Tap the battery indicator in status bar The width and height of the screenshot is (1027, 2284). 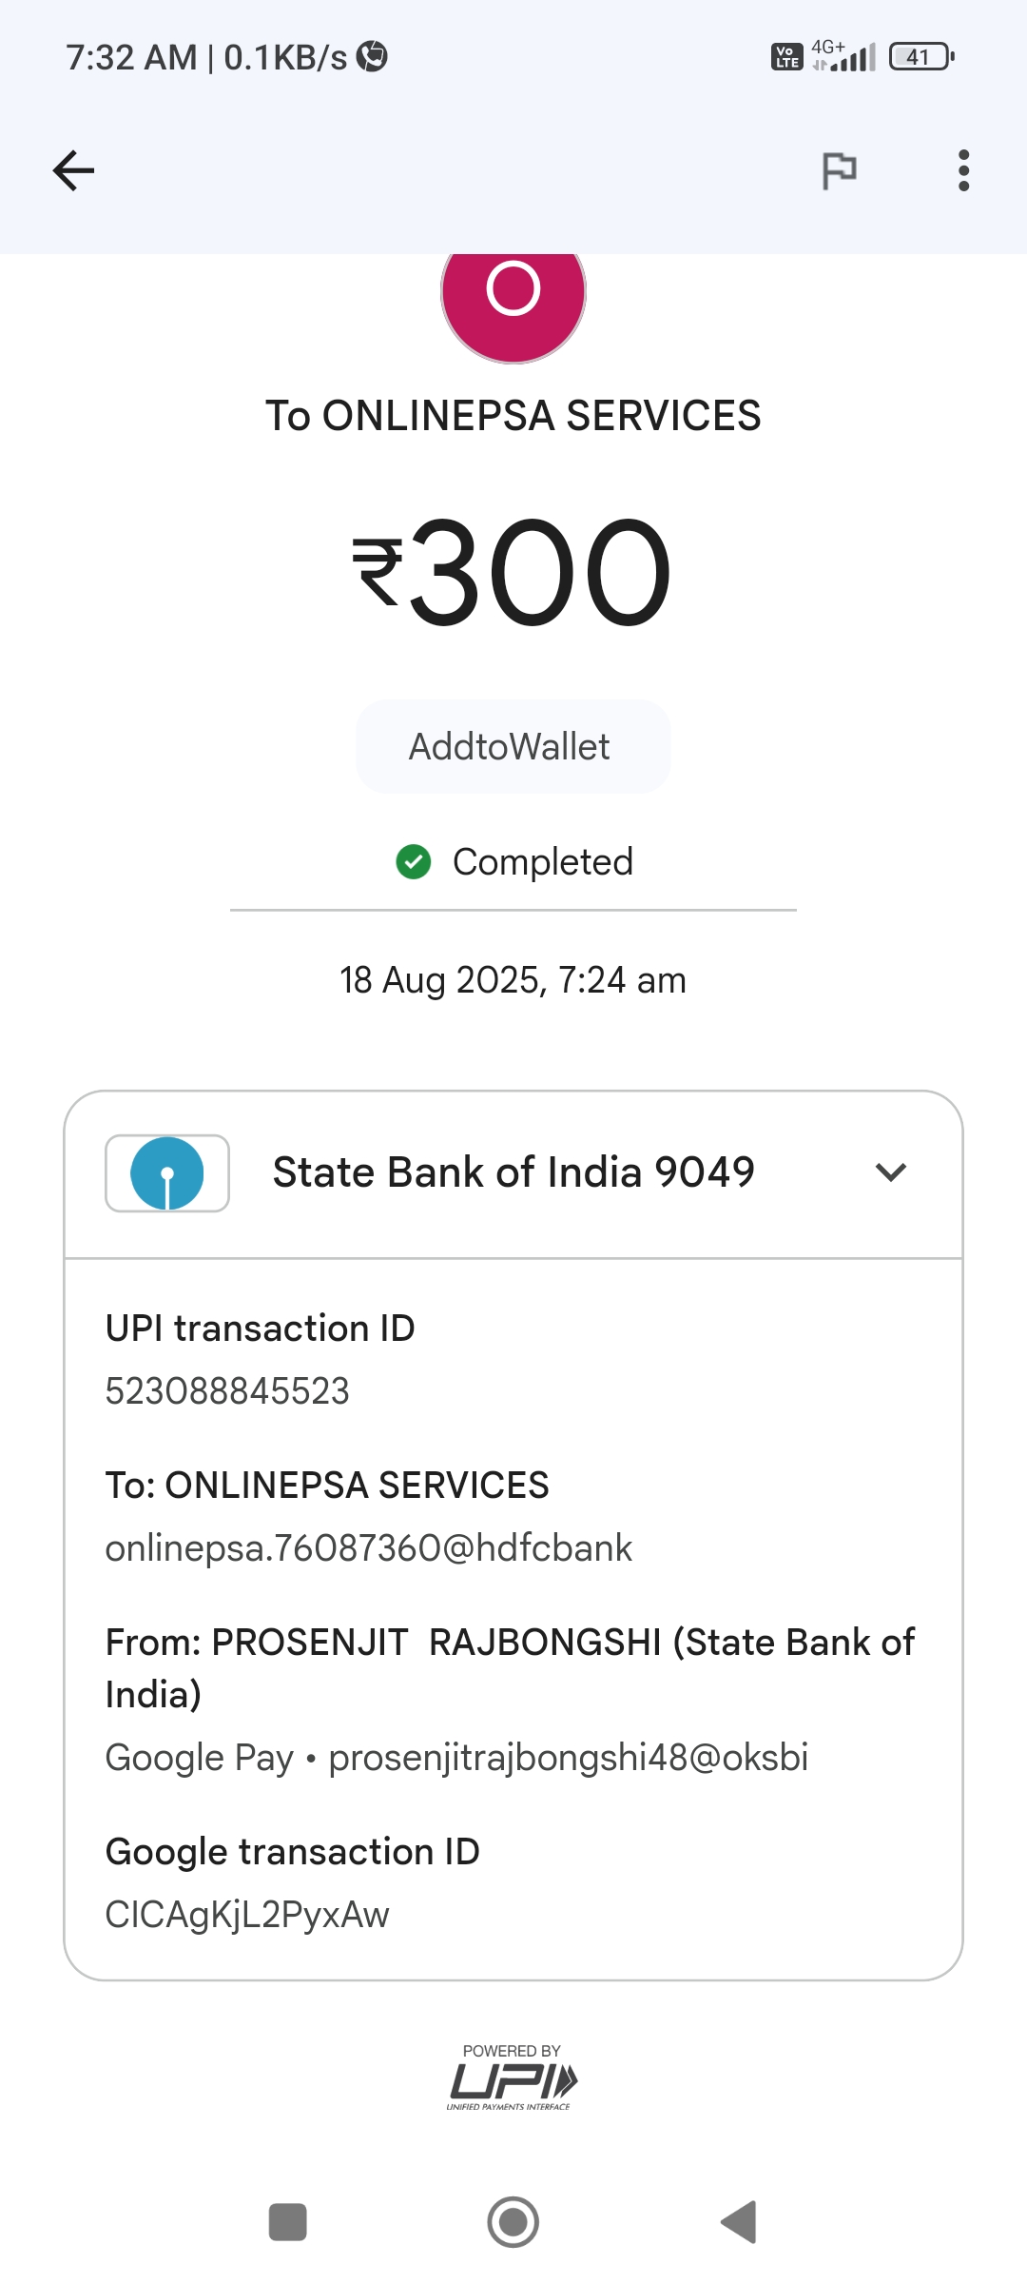(920, 57)
